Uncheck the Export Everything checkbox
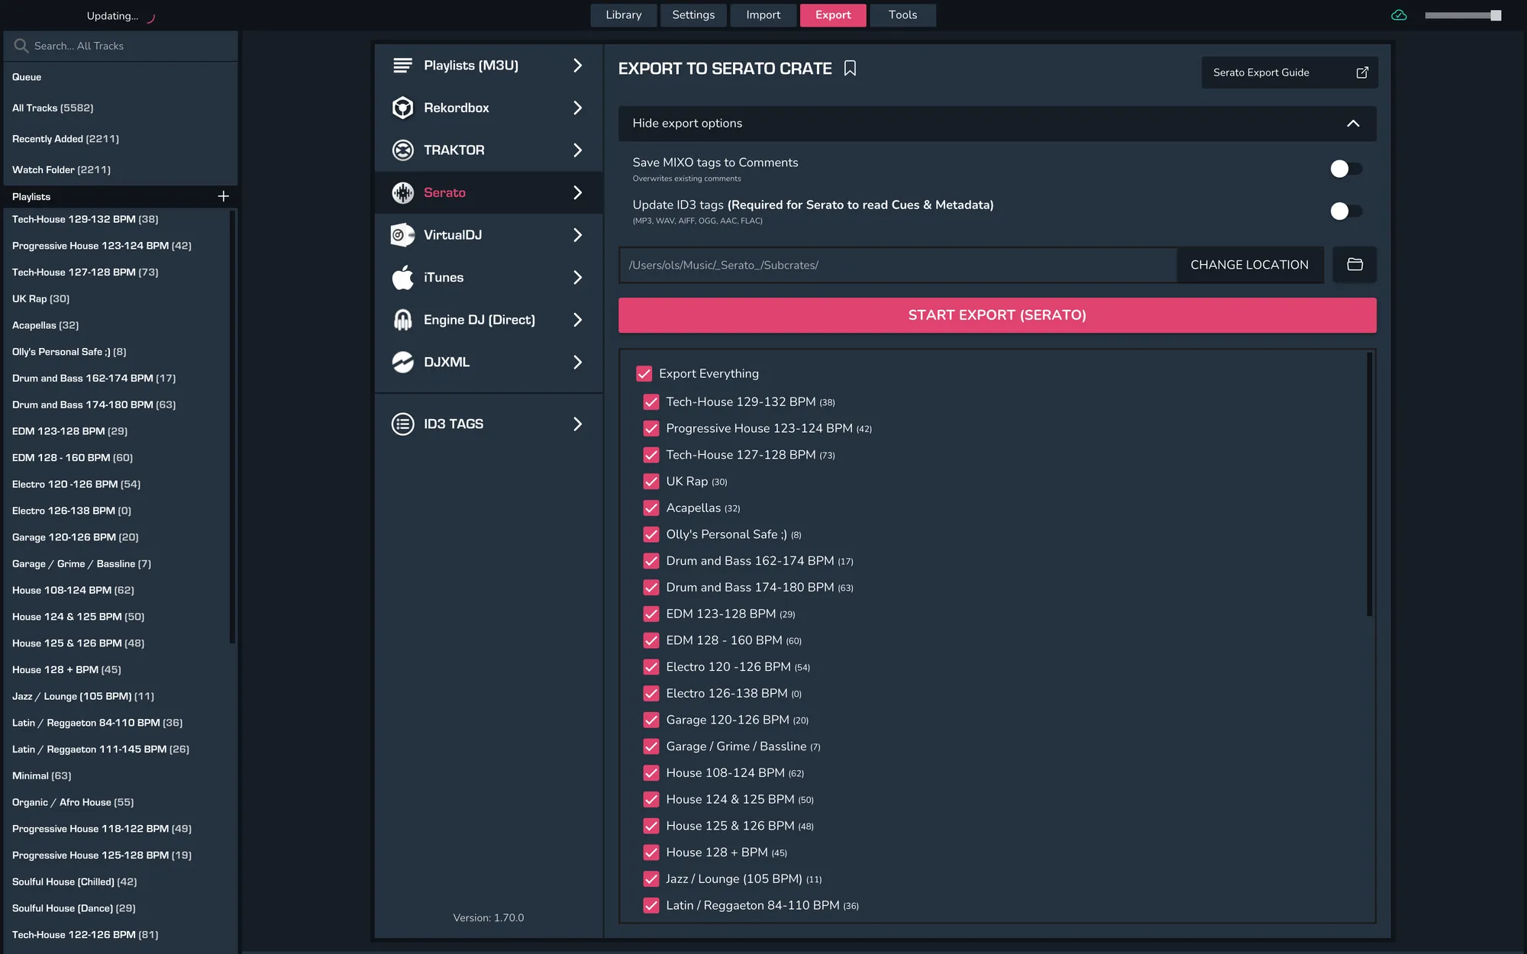The image size is (1527, 954). point(644,374)
